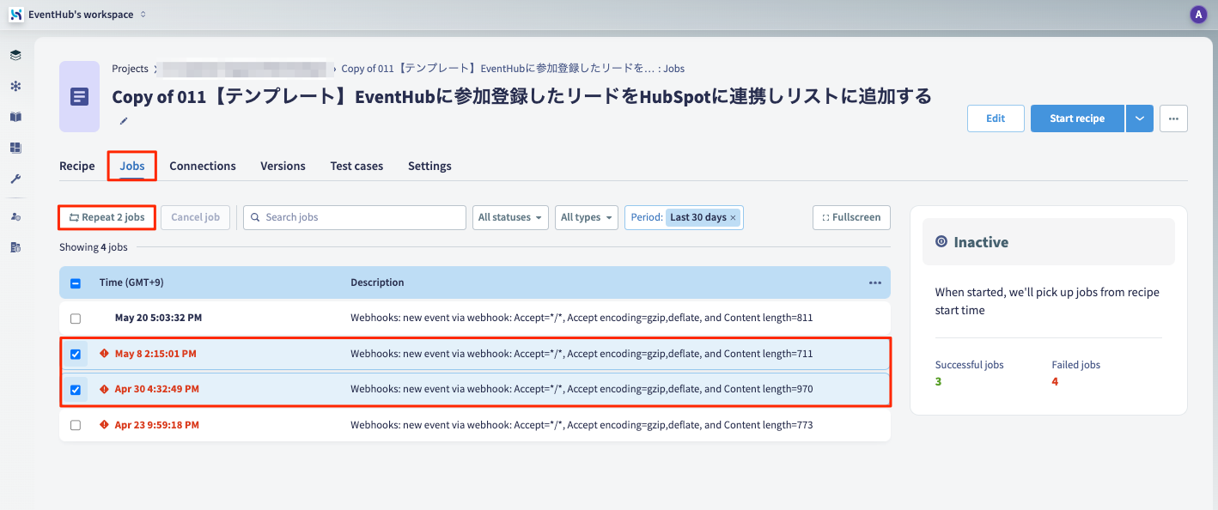
Task: Open the snowflake icon in sidebar
Action: (x=15, y=86)
